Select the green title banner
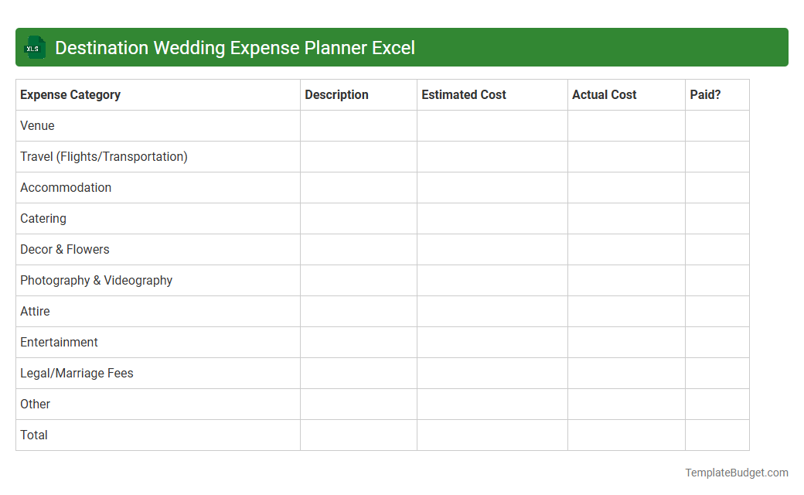The height and width of the screenshot is (495, 804). click(402, 47)
